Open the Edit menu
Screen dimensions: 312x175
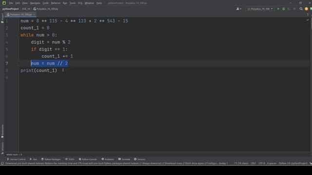(18, 3)
